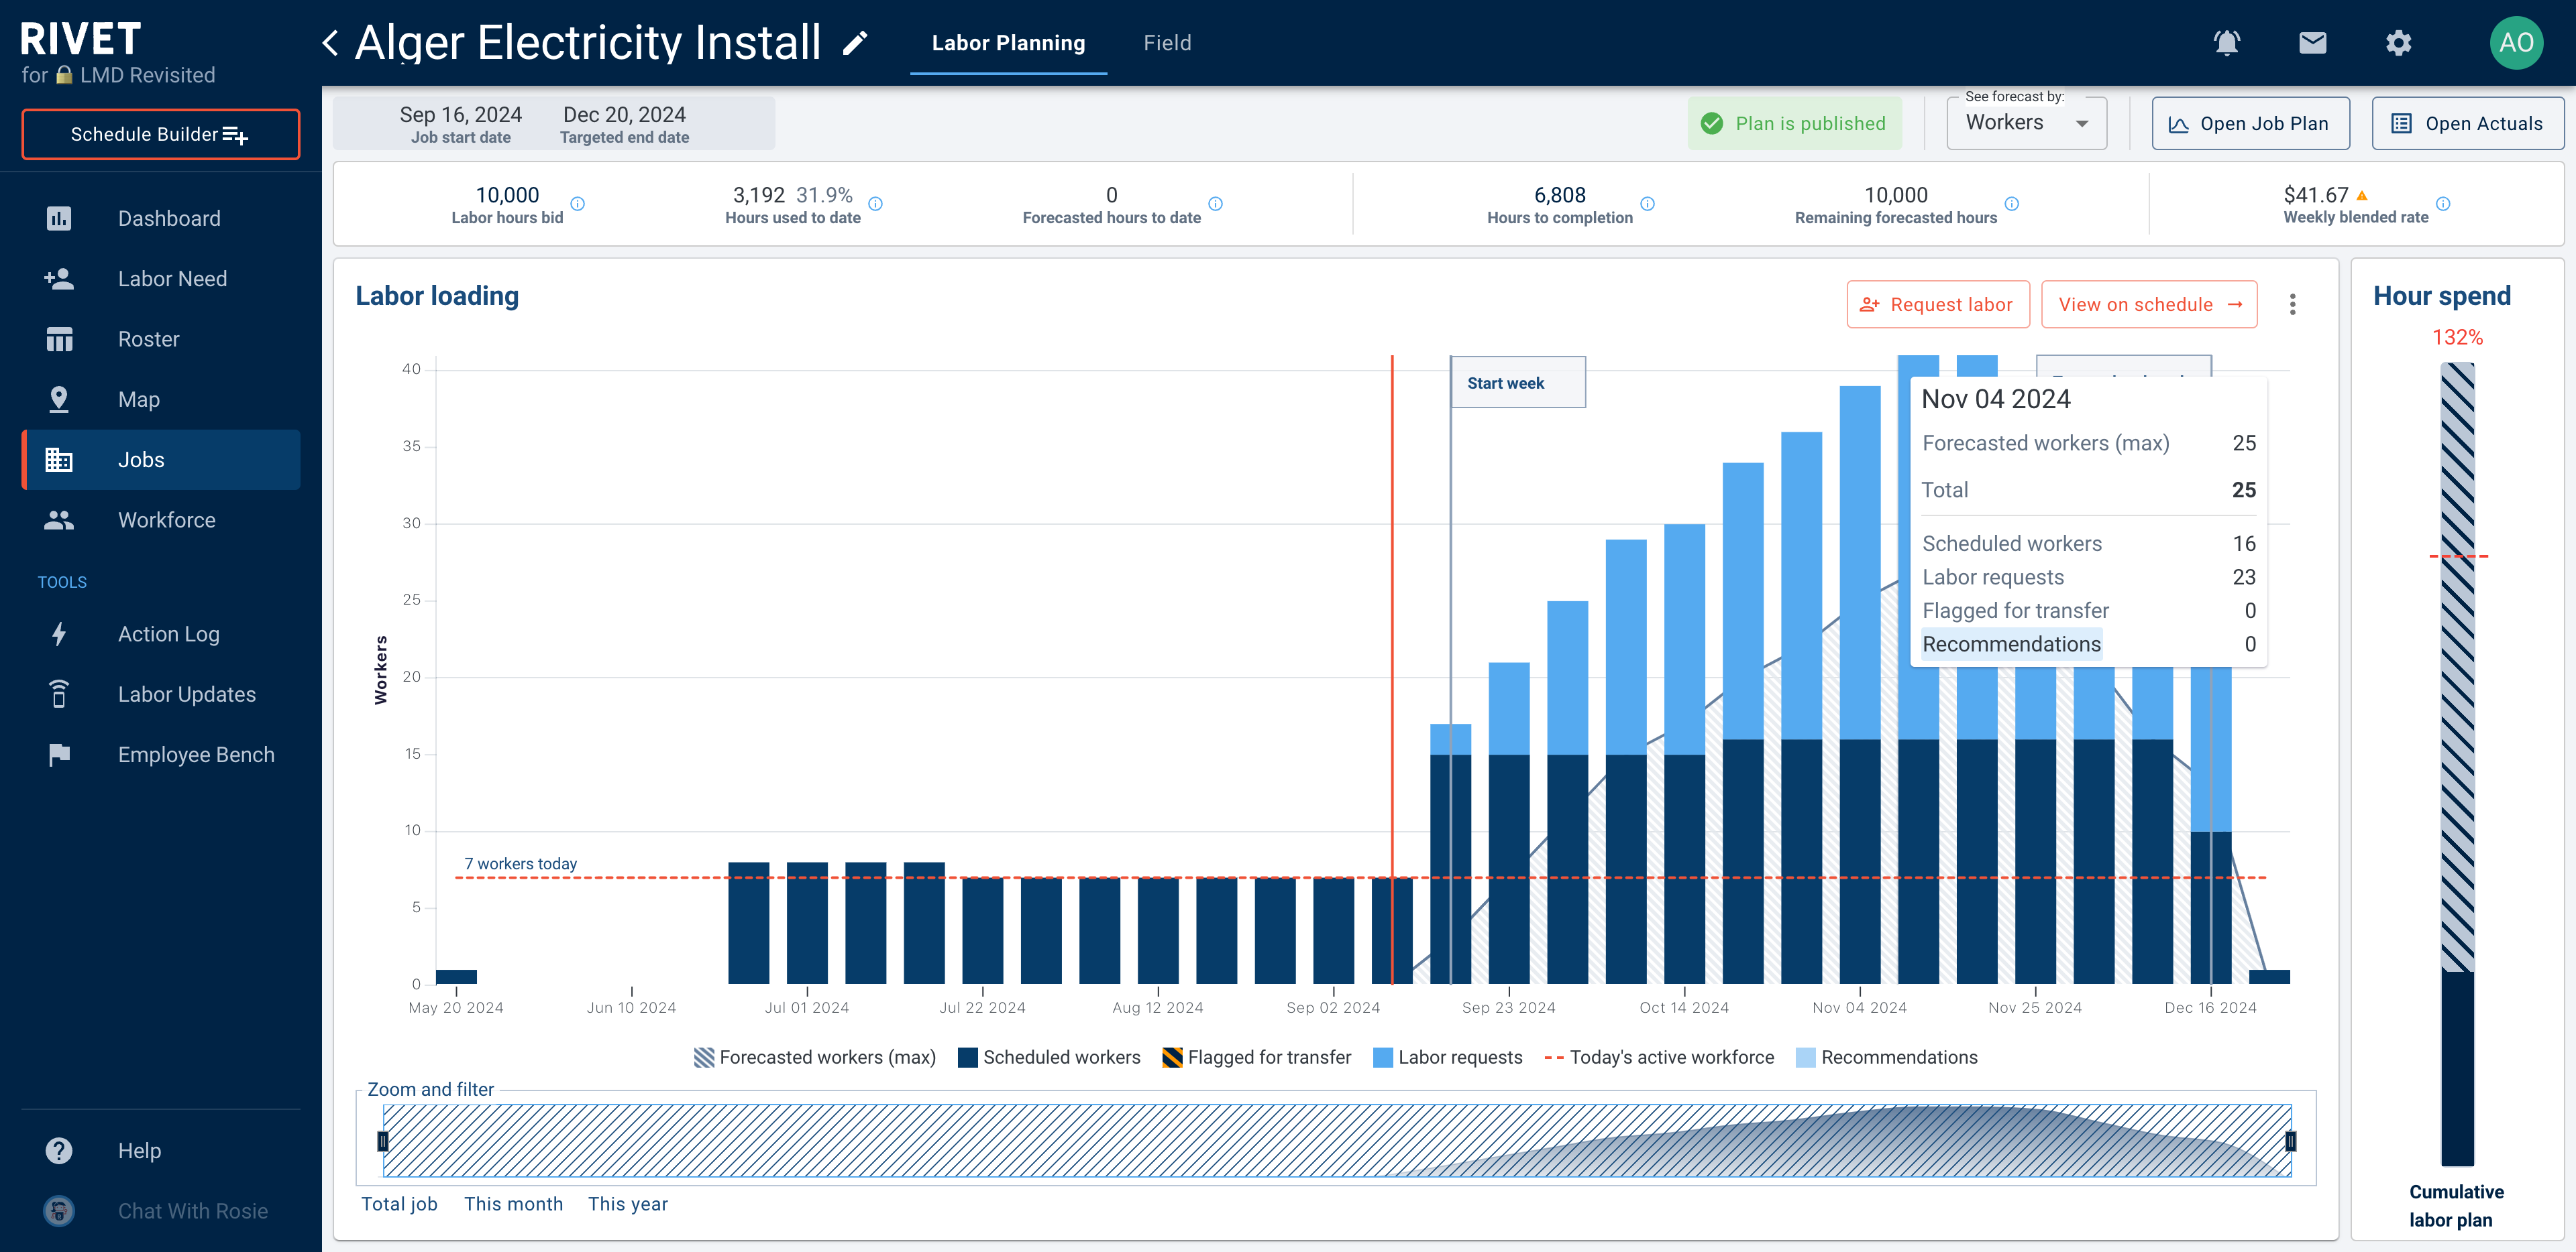Switch to the Field tab

click(1167, 43)
